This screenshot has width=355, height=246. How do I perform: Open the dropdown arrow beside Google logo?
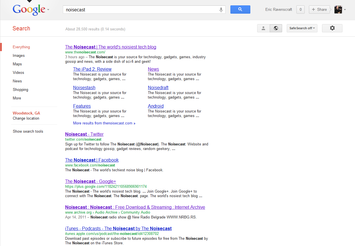pos(48,10)
